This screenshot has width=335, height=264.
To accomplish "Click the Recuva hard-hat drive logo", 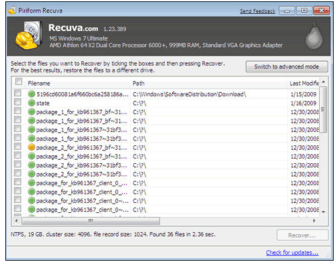I will click(29, 35).
